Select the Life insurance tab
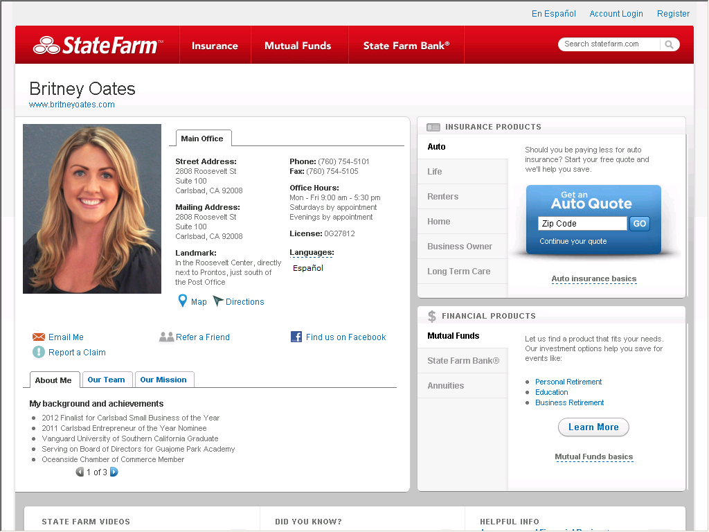Screen dimensions: 709x532 463,172
